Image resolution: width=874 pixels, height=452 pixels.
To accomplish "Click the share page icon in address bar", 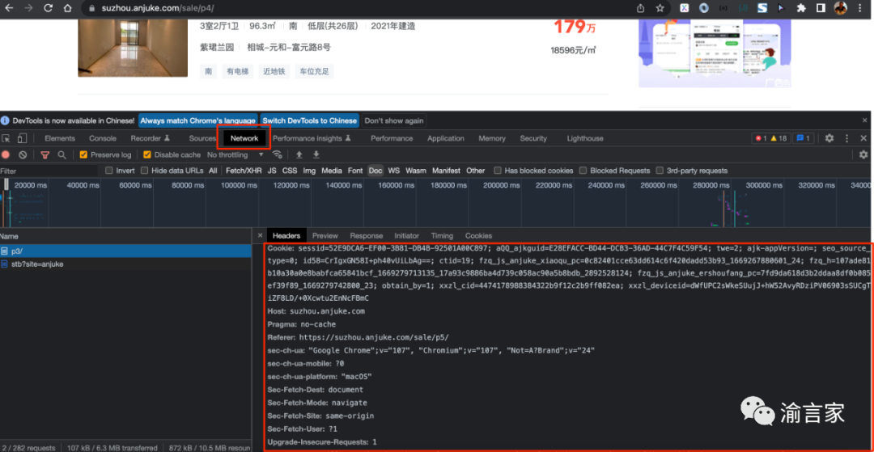I will pos(641,8).
